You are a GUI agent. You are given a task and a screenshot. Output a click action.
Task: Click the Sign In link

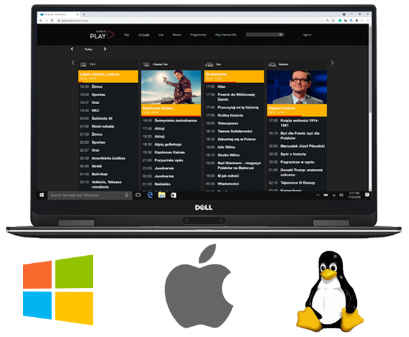(307, 34)
